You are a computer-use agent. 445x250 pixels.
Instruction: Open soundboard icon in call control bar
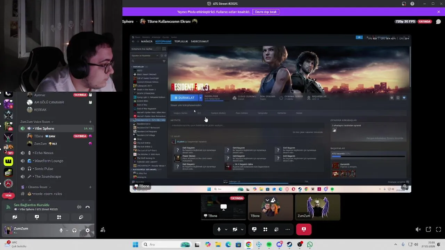[x=276, y=229]
